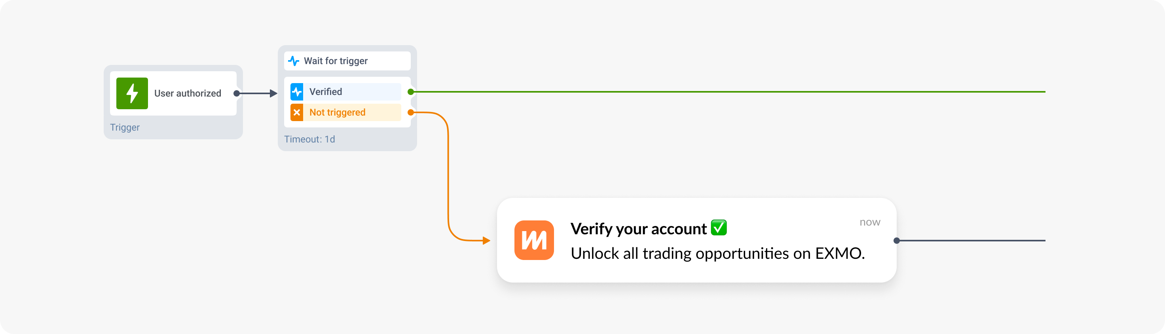Screen dimensions: 1165x334
Task: Click the pulse icon beside Wait for trigger
Action: pos(294,61)
